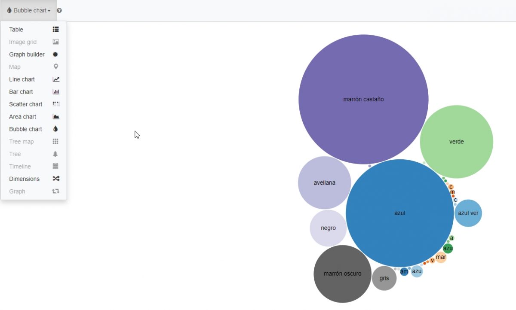Select the Line chart icon
Viewport: 516px width, 310px height.
[x=55, y=79]
